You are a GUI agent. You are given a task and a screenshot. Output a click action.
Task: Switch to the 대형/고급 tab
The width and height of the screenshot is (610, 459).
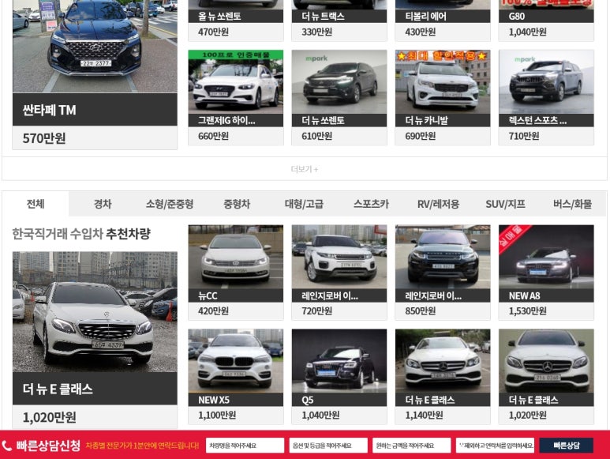pos(304,204)
